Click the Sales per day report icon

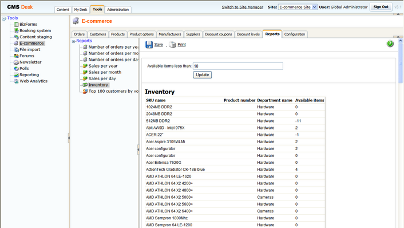85,78
